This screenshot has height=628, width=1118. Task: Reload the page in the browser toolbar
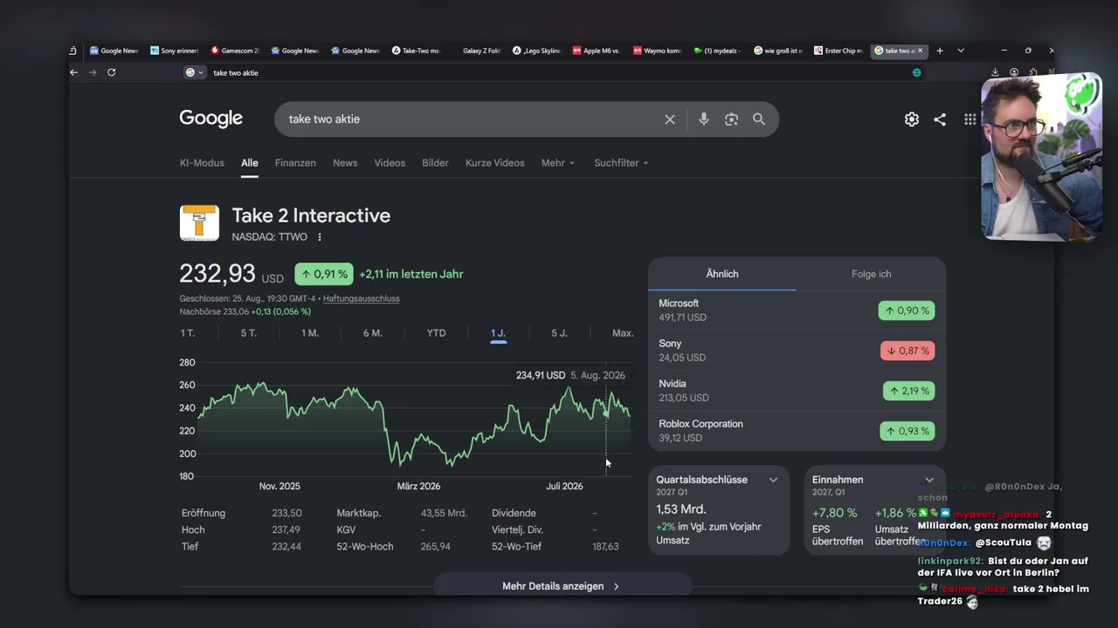(112, 72)
